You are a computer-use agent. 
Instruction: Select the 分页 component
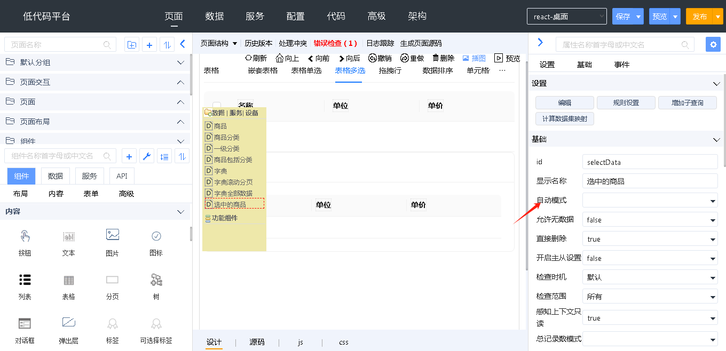point(112,286)
